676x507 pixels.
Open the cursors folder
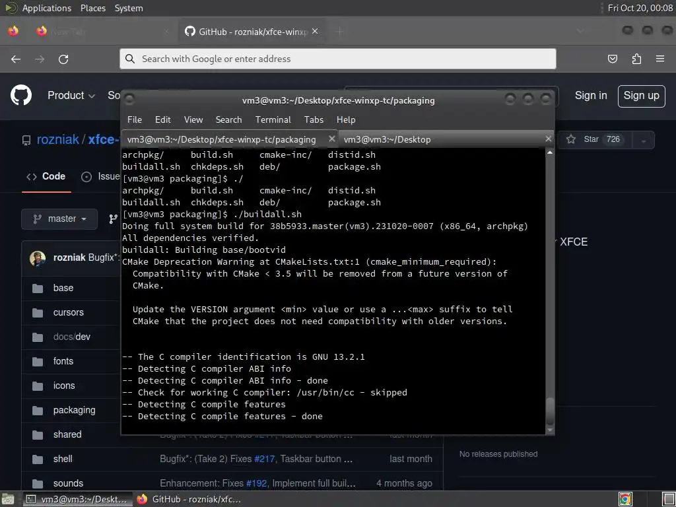[x=69, y=312]
